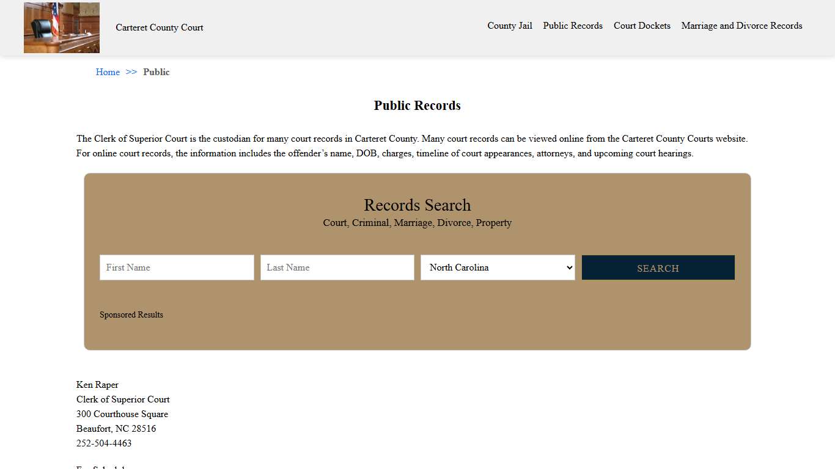The width and height of the screenshot is (835, 469).
Task: Navigate to Court Dockets
Action: point(642,26)
